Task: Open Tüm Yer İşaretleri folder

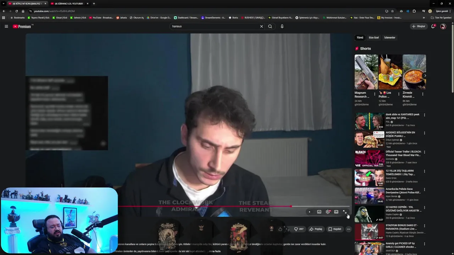Action: (441, 18)
